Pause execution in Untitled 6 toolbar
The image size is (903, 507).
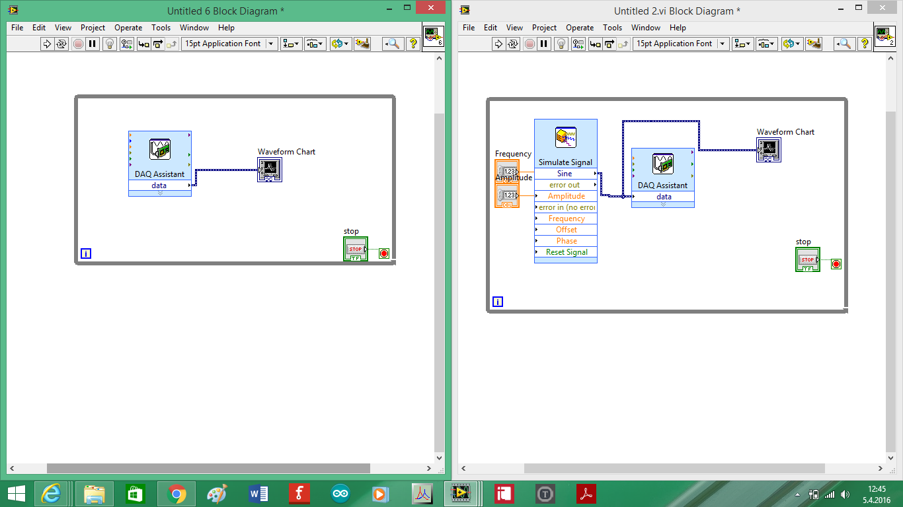(93, 44)
